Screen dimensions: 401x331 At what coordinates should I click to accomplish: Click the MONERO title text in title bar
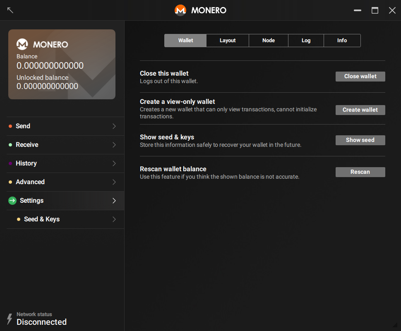click(209, 10)
